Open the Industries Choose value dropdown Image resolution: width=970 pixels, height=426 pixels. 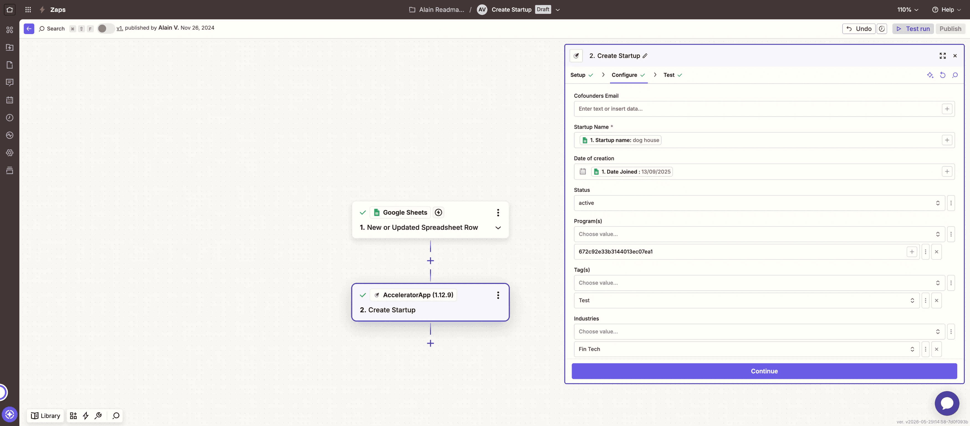click(759, 332)
